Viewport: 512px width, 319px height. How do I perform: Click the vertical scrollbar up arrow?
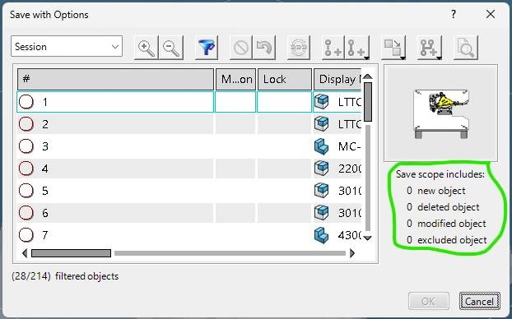click(368, 76)
